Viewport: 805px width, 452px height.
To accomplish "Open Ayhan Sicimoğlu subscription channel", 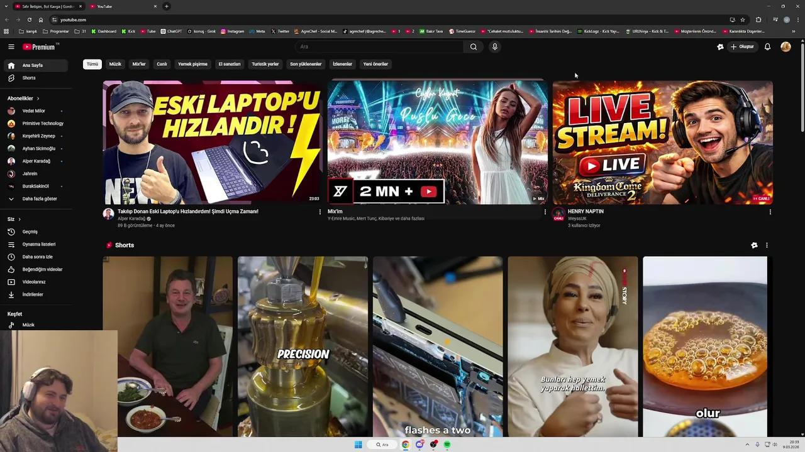I will pos(35,149).
